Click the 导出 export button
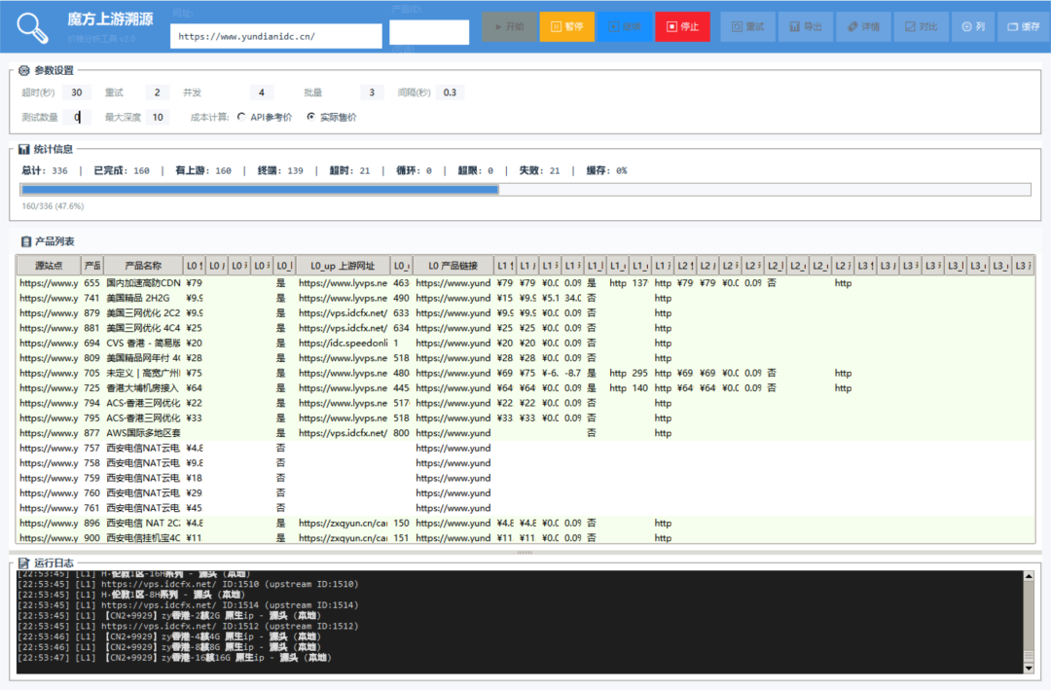The height and width of the screenshot is (690, 1051). 805,27
